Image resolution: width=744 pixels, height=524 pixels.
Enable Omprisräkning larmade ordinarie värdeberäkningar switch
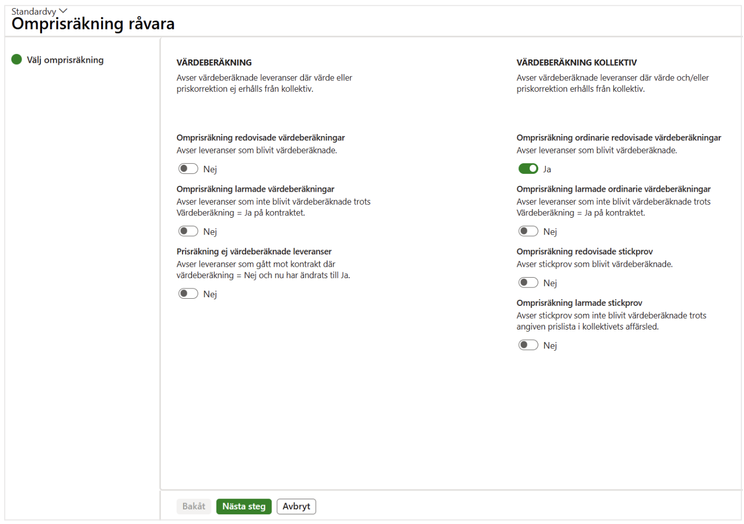528,231
